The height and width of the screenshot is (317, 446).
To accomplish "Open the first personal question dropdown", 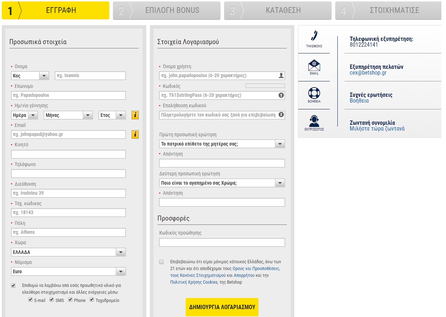I will (x=222, y=144).
